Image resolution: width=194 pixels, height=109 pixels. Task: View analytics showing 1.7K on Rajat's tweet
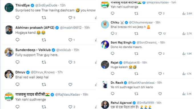pos(187,74)
